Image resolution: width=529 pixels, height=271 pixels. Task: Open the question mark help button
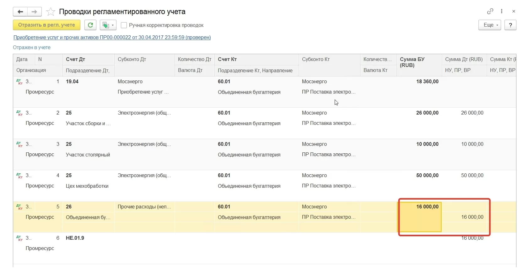[510, 25]
